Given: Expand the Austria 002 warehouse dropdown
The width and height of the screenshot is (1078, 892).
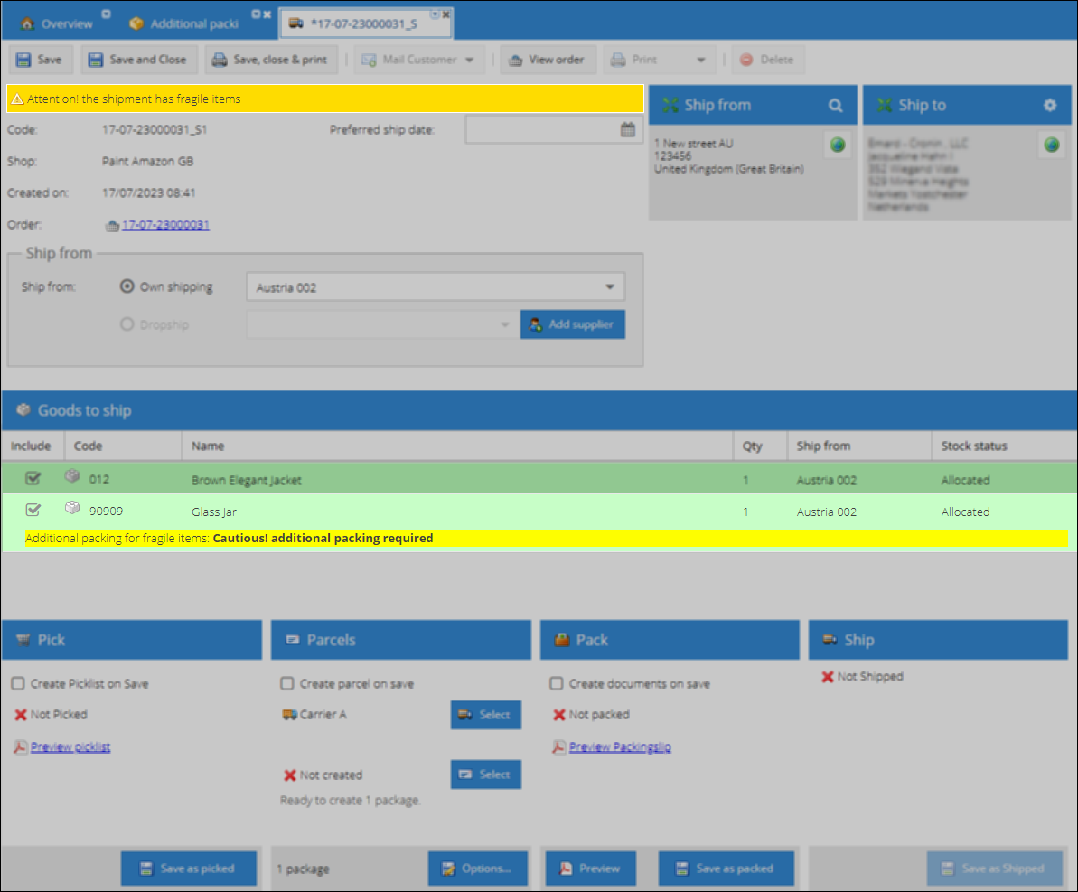Looking at the screenshot, I should (610, 286).
